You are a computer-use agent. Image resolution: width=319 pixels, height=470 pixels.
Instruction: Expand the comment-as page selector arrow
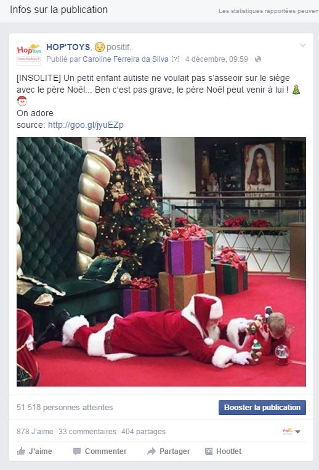[297, 432]
